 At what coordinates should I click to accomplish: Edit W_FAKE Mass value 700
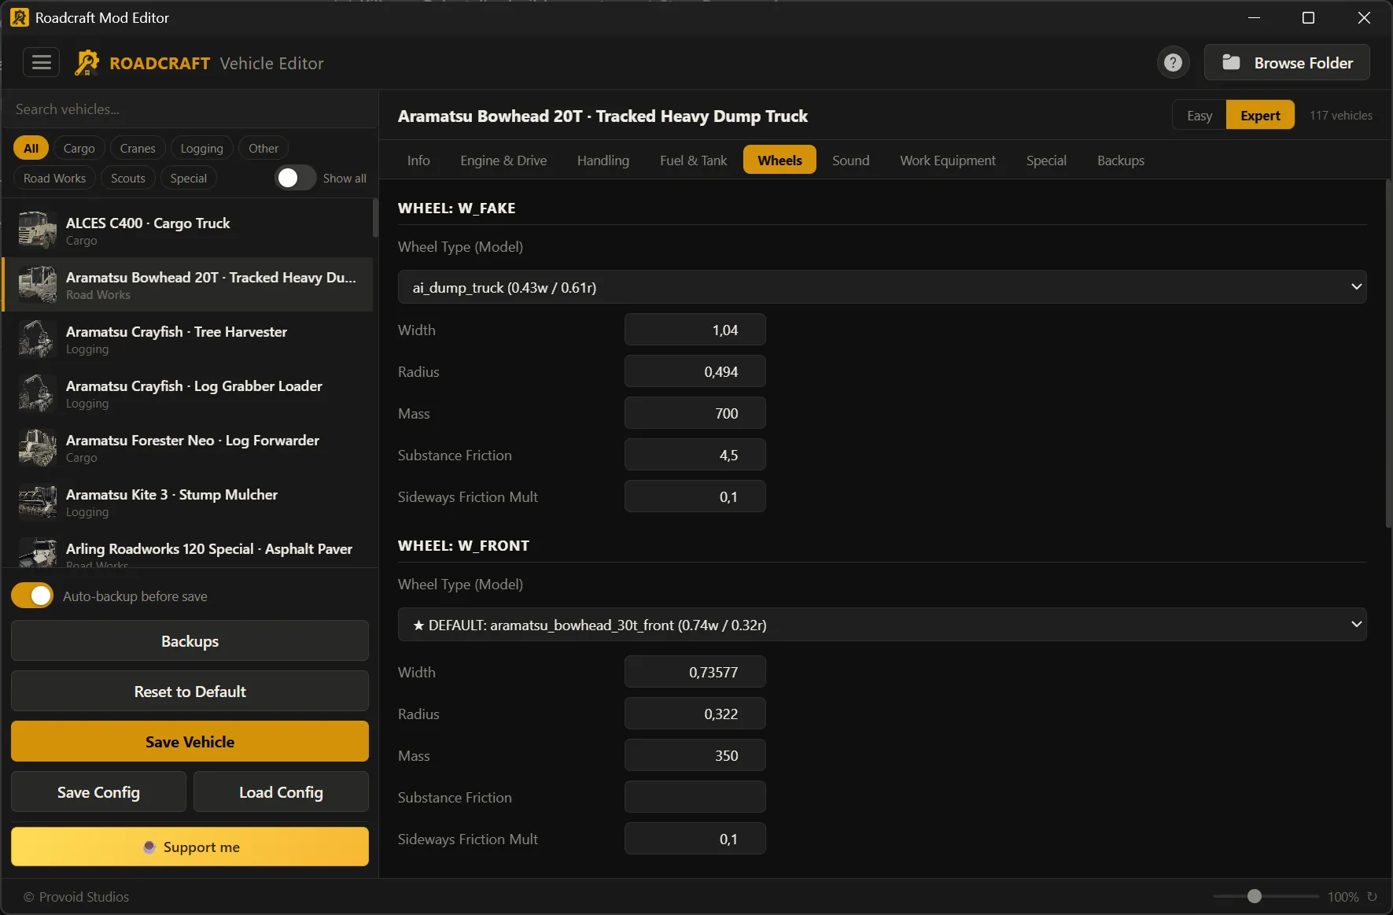pos(695,413)
